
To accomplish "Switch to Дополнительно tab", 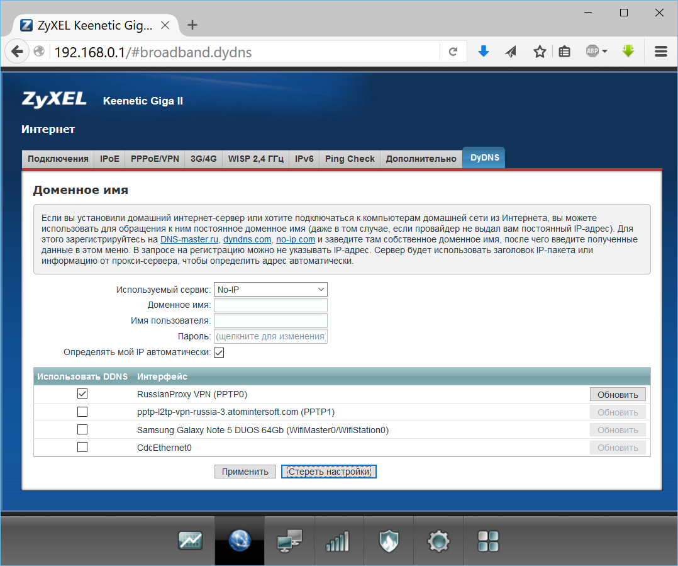I will coord(421,159).
